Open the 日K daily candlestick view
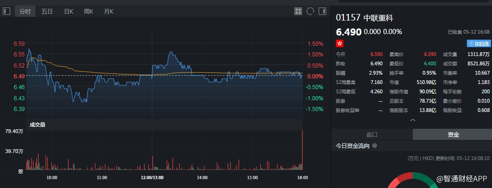492x188 pixels. 68,11
